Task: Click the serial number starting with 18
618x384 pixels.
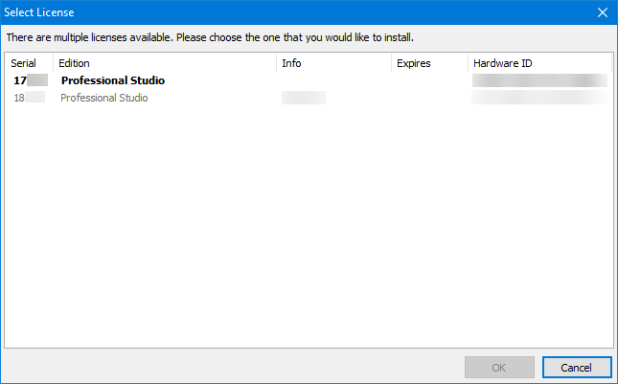Action: pos(20,98)
